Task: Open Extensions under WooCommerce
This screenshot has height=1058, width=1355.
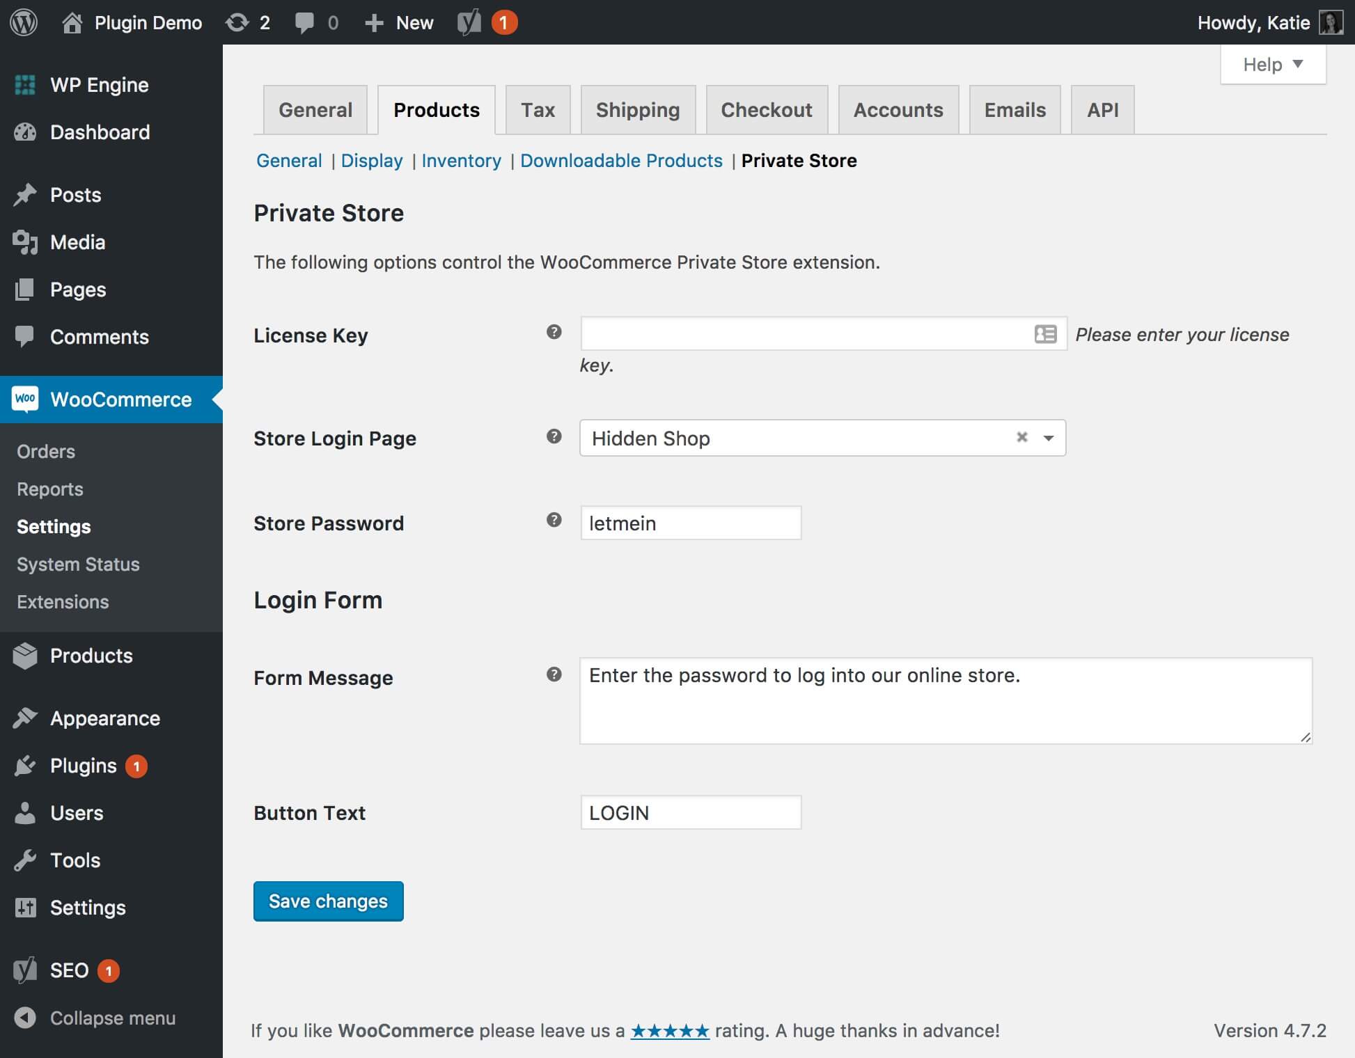Action: tap(63, 602)
